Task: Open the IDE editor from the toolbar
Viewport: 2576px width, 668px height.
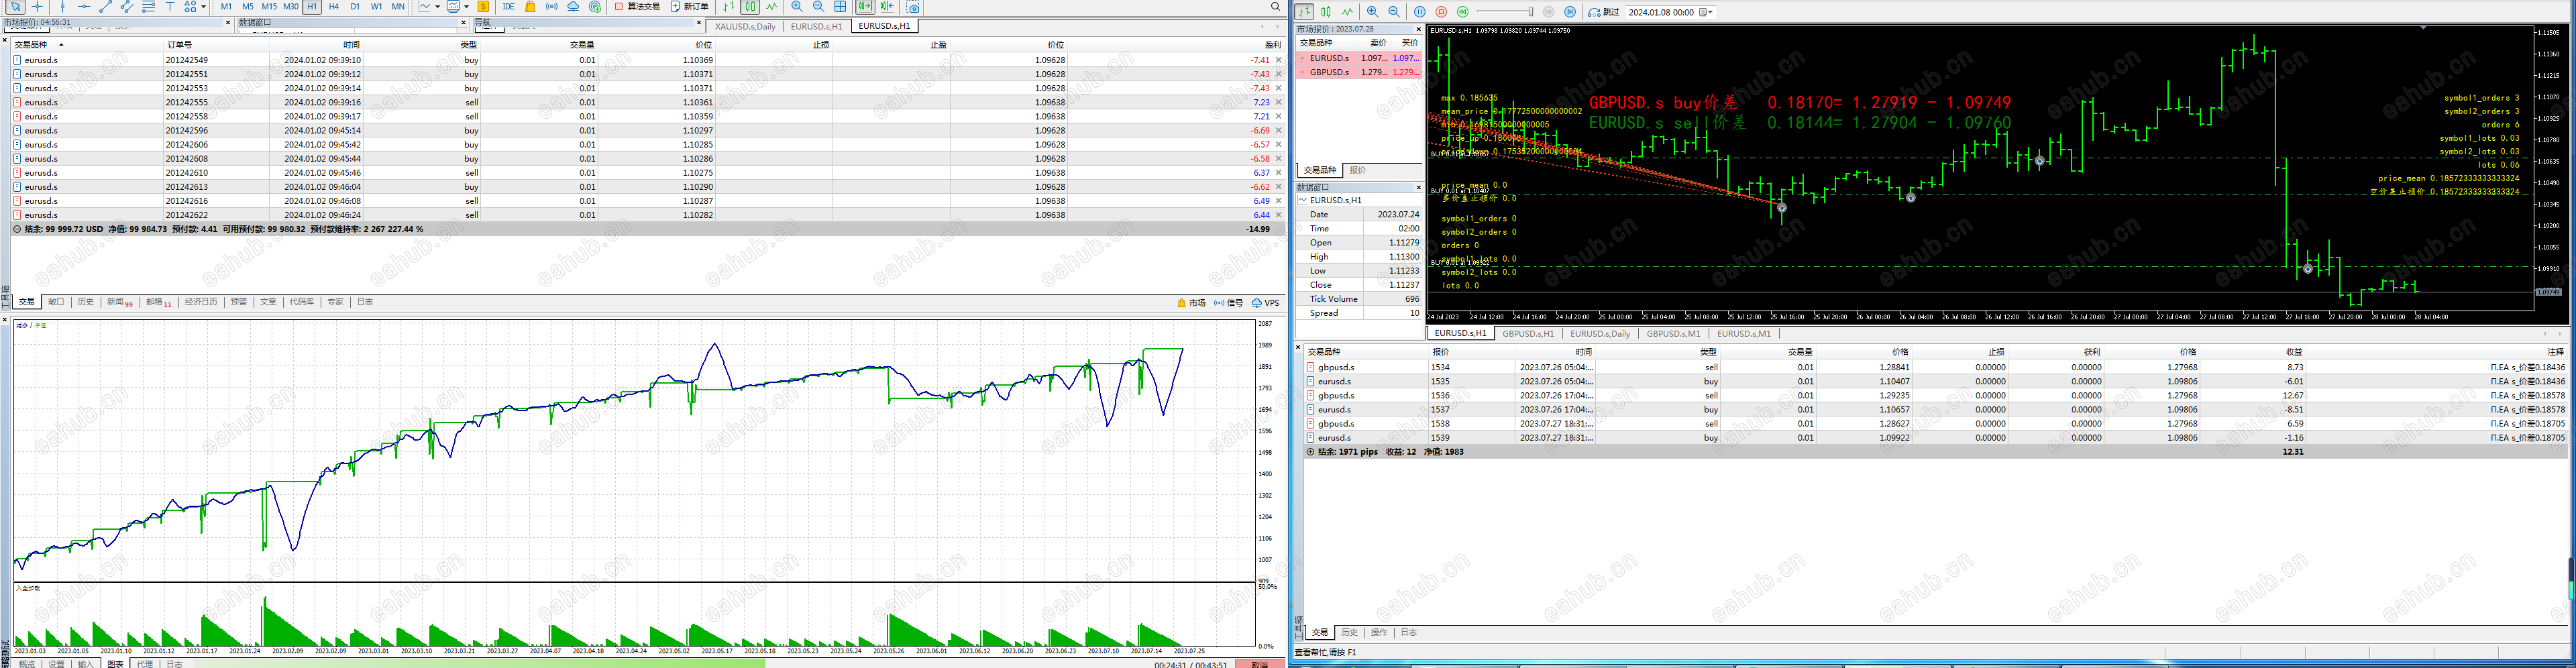Action: click(508, 7)
